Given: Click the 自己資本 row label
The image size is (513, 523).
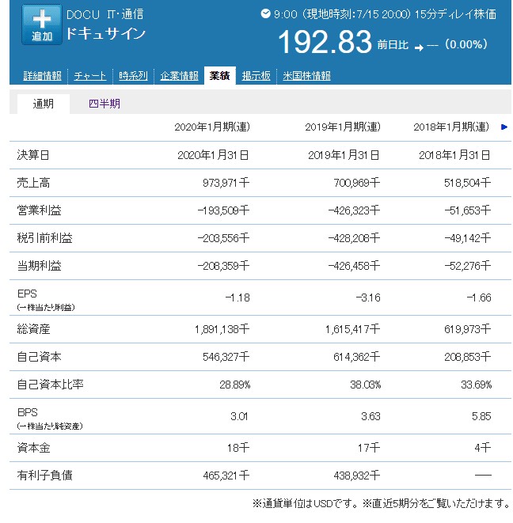Looking at the screenshot, I should tap(40, 357).
